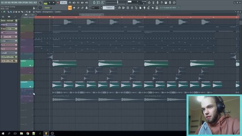Screen dimensions: 242x136
Task: Select the Cymbal03 clip in picker
Action: (x=9, y=53)
